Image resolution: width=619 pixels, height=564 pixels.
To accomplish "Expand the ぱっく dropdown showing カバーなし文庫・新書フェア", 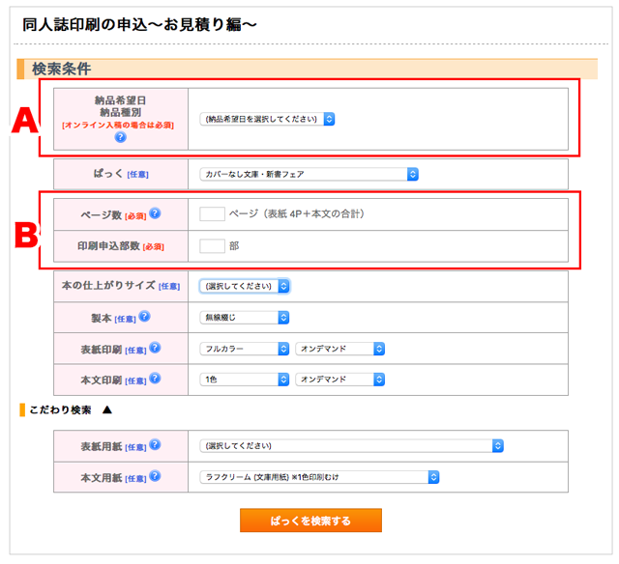I will [309, 175].
